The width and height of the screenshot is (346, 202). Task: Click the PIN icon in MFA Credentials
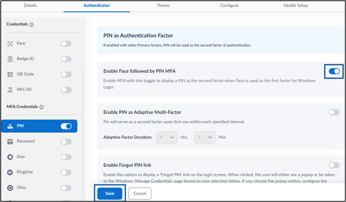[x=10, y=126]
